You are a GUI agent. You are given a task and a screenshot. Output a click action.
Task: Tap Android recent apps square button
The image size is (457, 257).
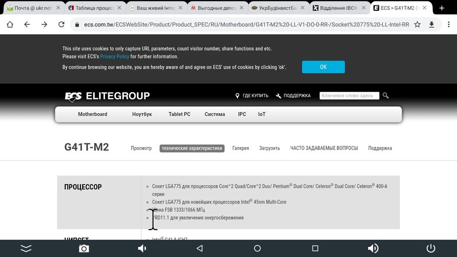(x=315, y=248)
